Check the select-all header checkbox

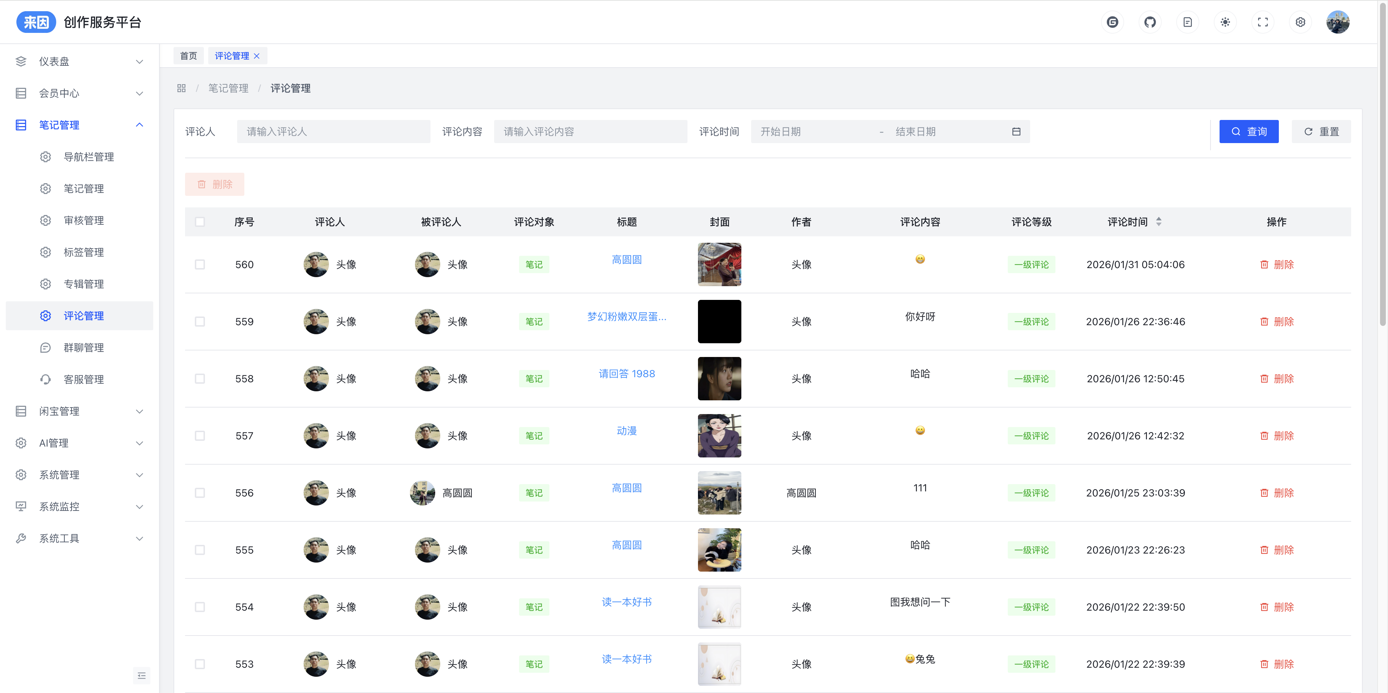(x=200, y=222)
